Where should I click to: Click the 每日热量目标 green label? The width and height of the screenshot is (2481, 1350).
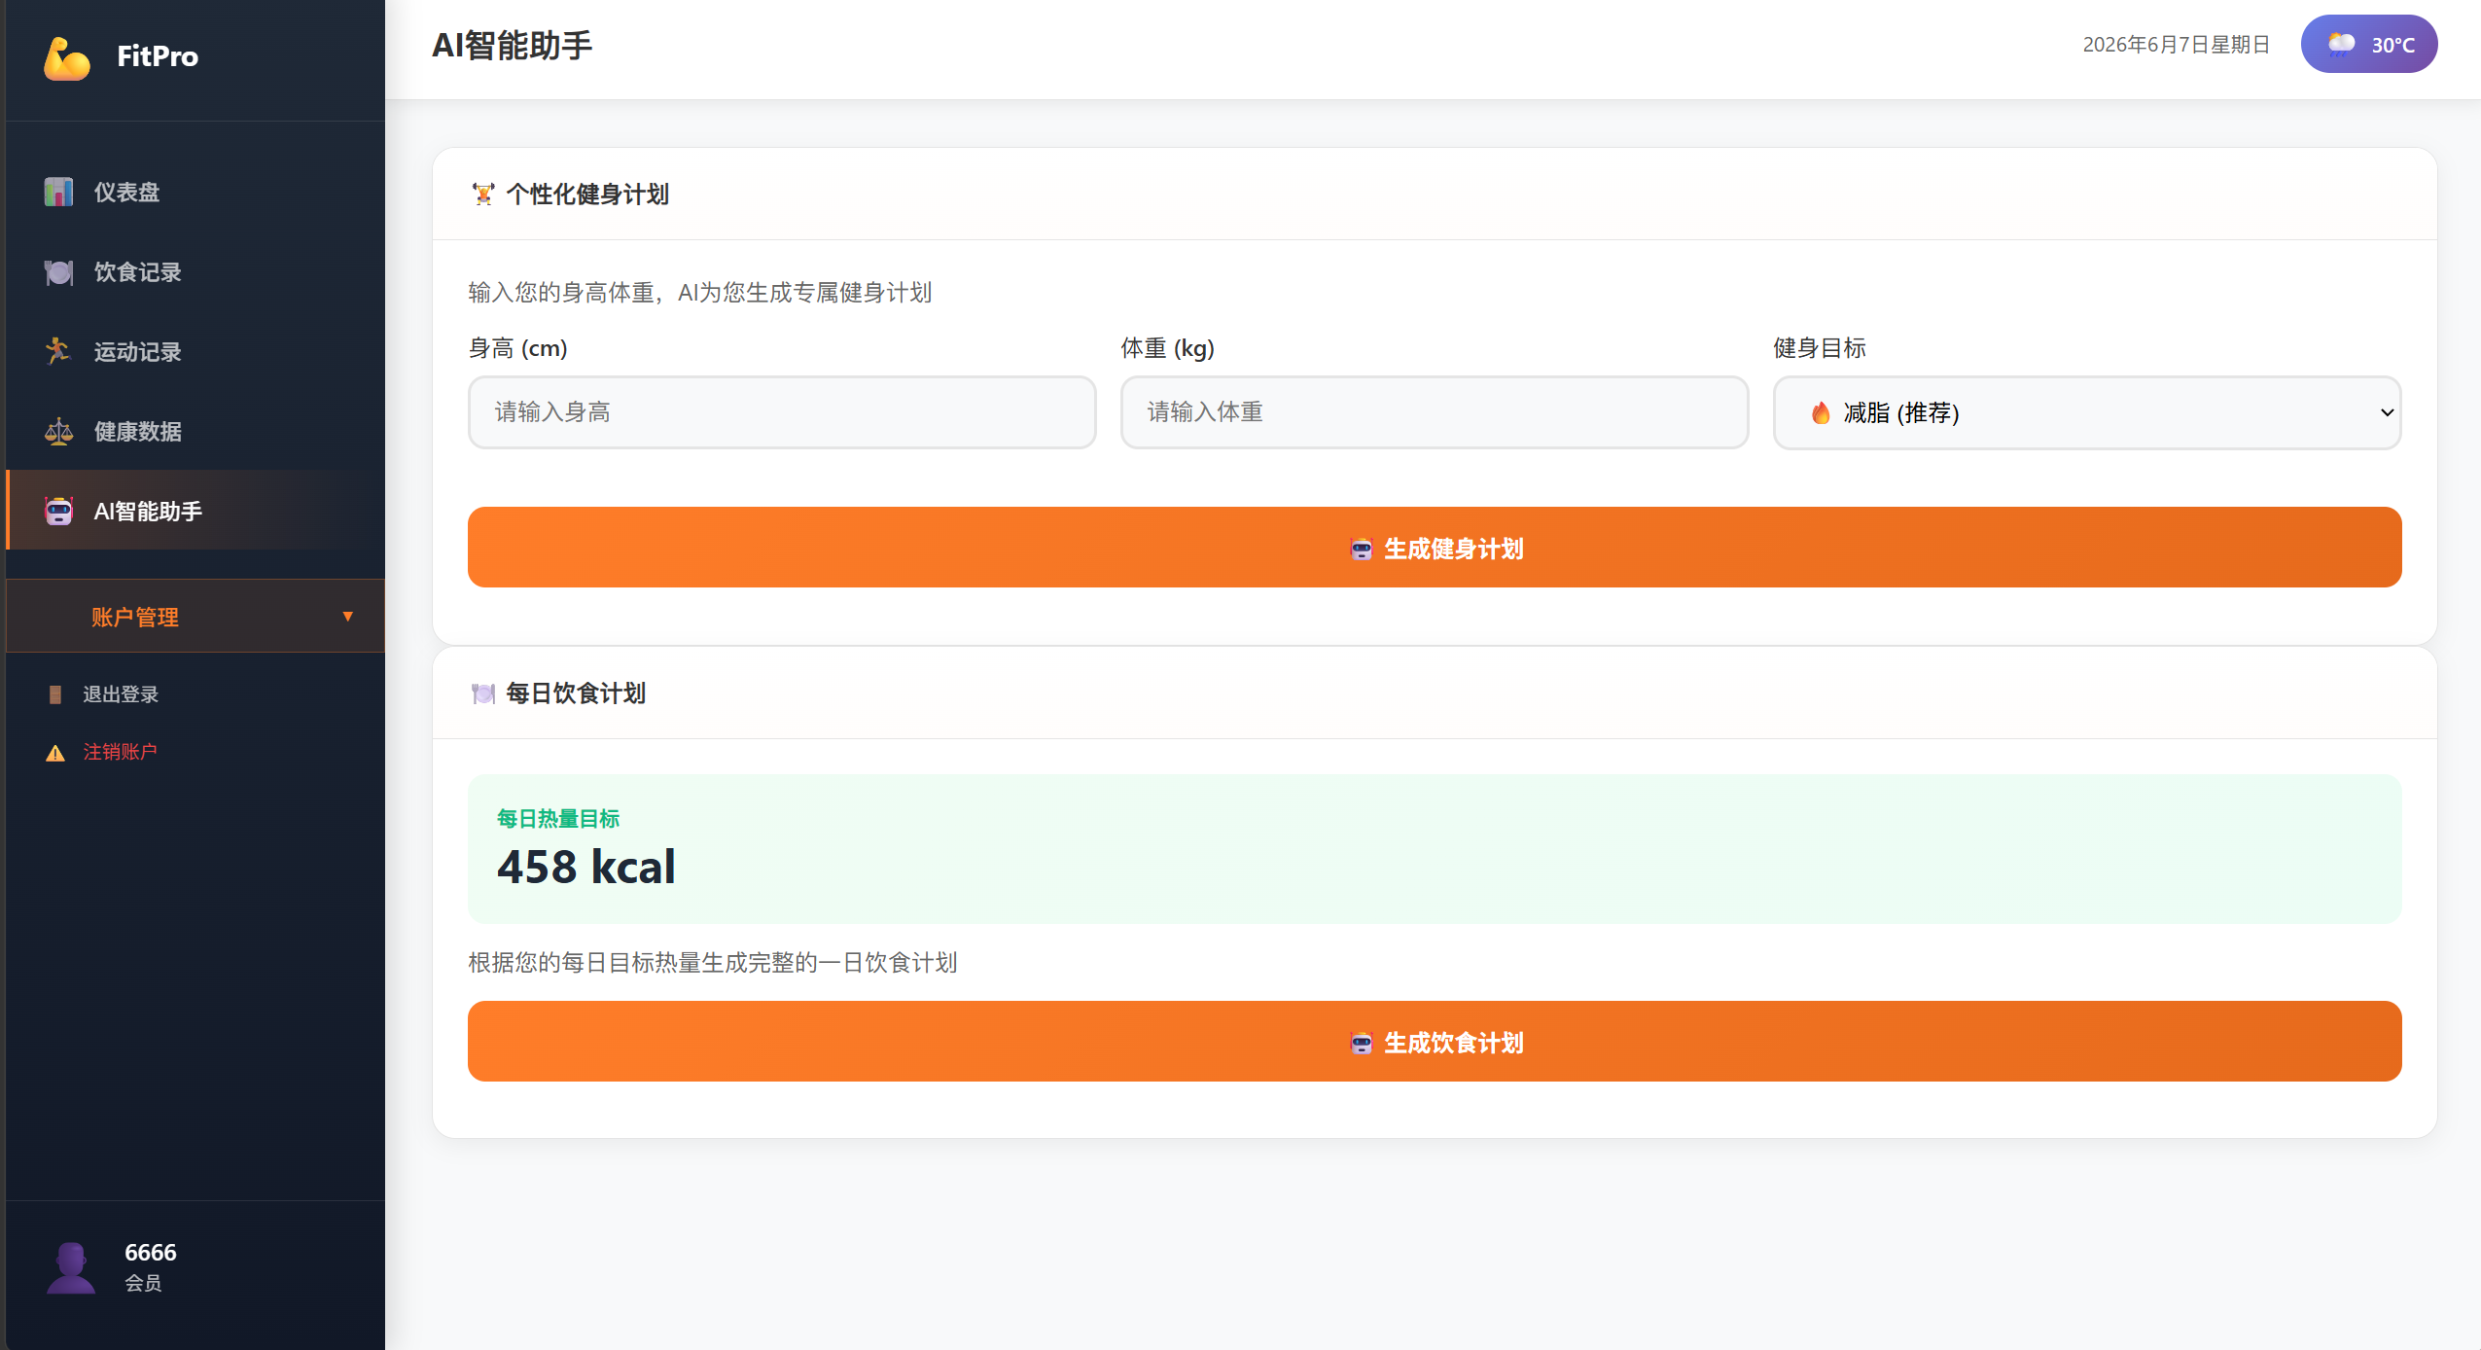click(558, 819)
